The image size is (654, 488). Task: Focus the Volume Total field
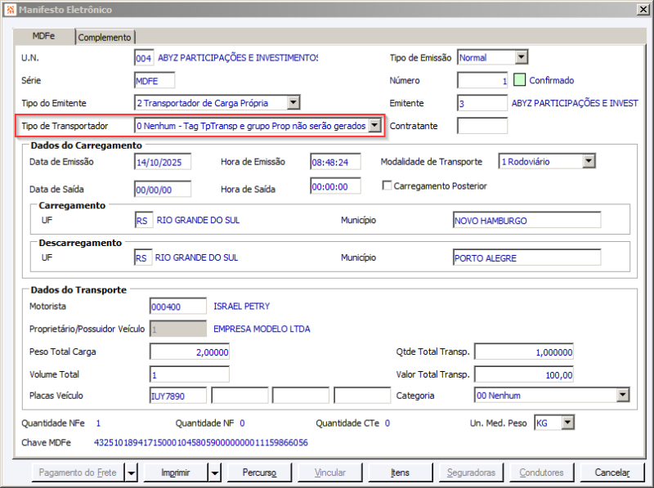click(190, 374)
